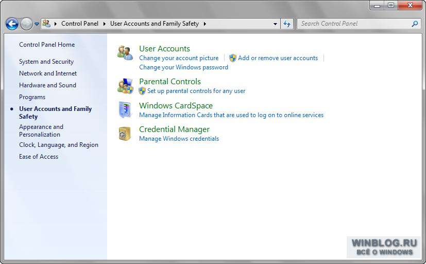This screenshot has width=426, height=264.
Task: Close the Control Panel window
Action: [410, 6]
